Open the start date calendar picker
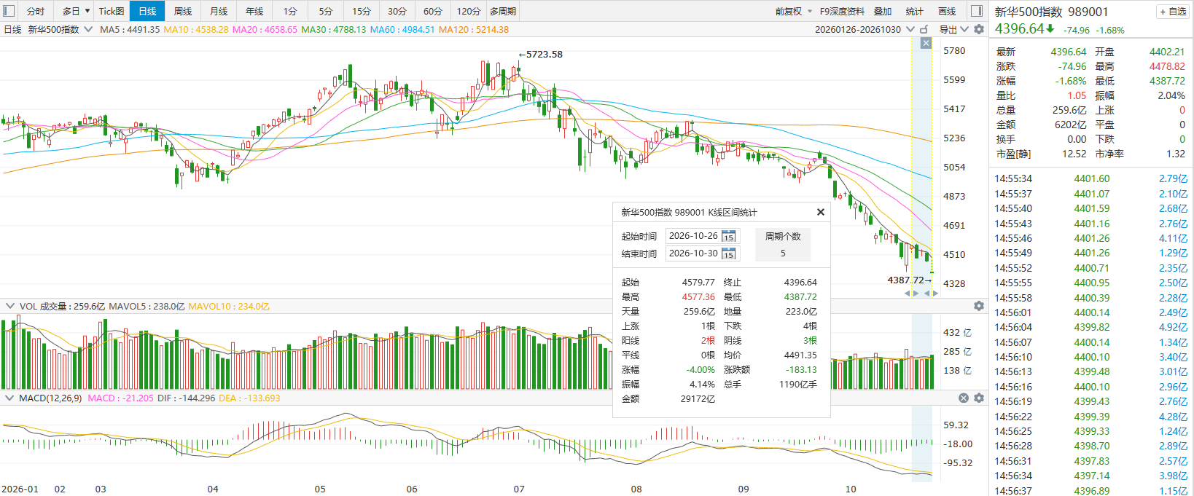The width and height of the screenshot is (1194, 496). click(728, 236)
